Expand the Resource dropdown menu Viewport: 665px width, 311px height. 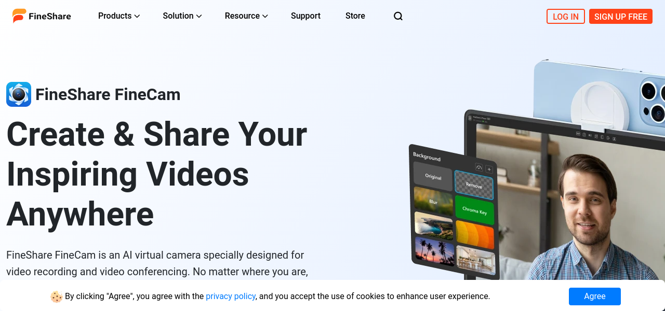click(x=246, y=16)
